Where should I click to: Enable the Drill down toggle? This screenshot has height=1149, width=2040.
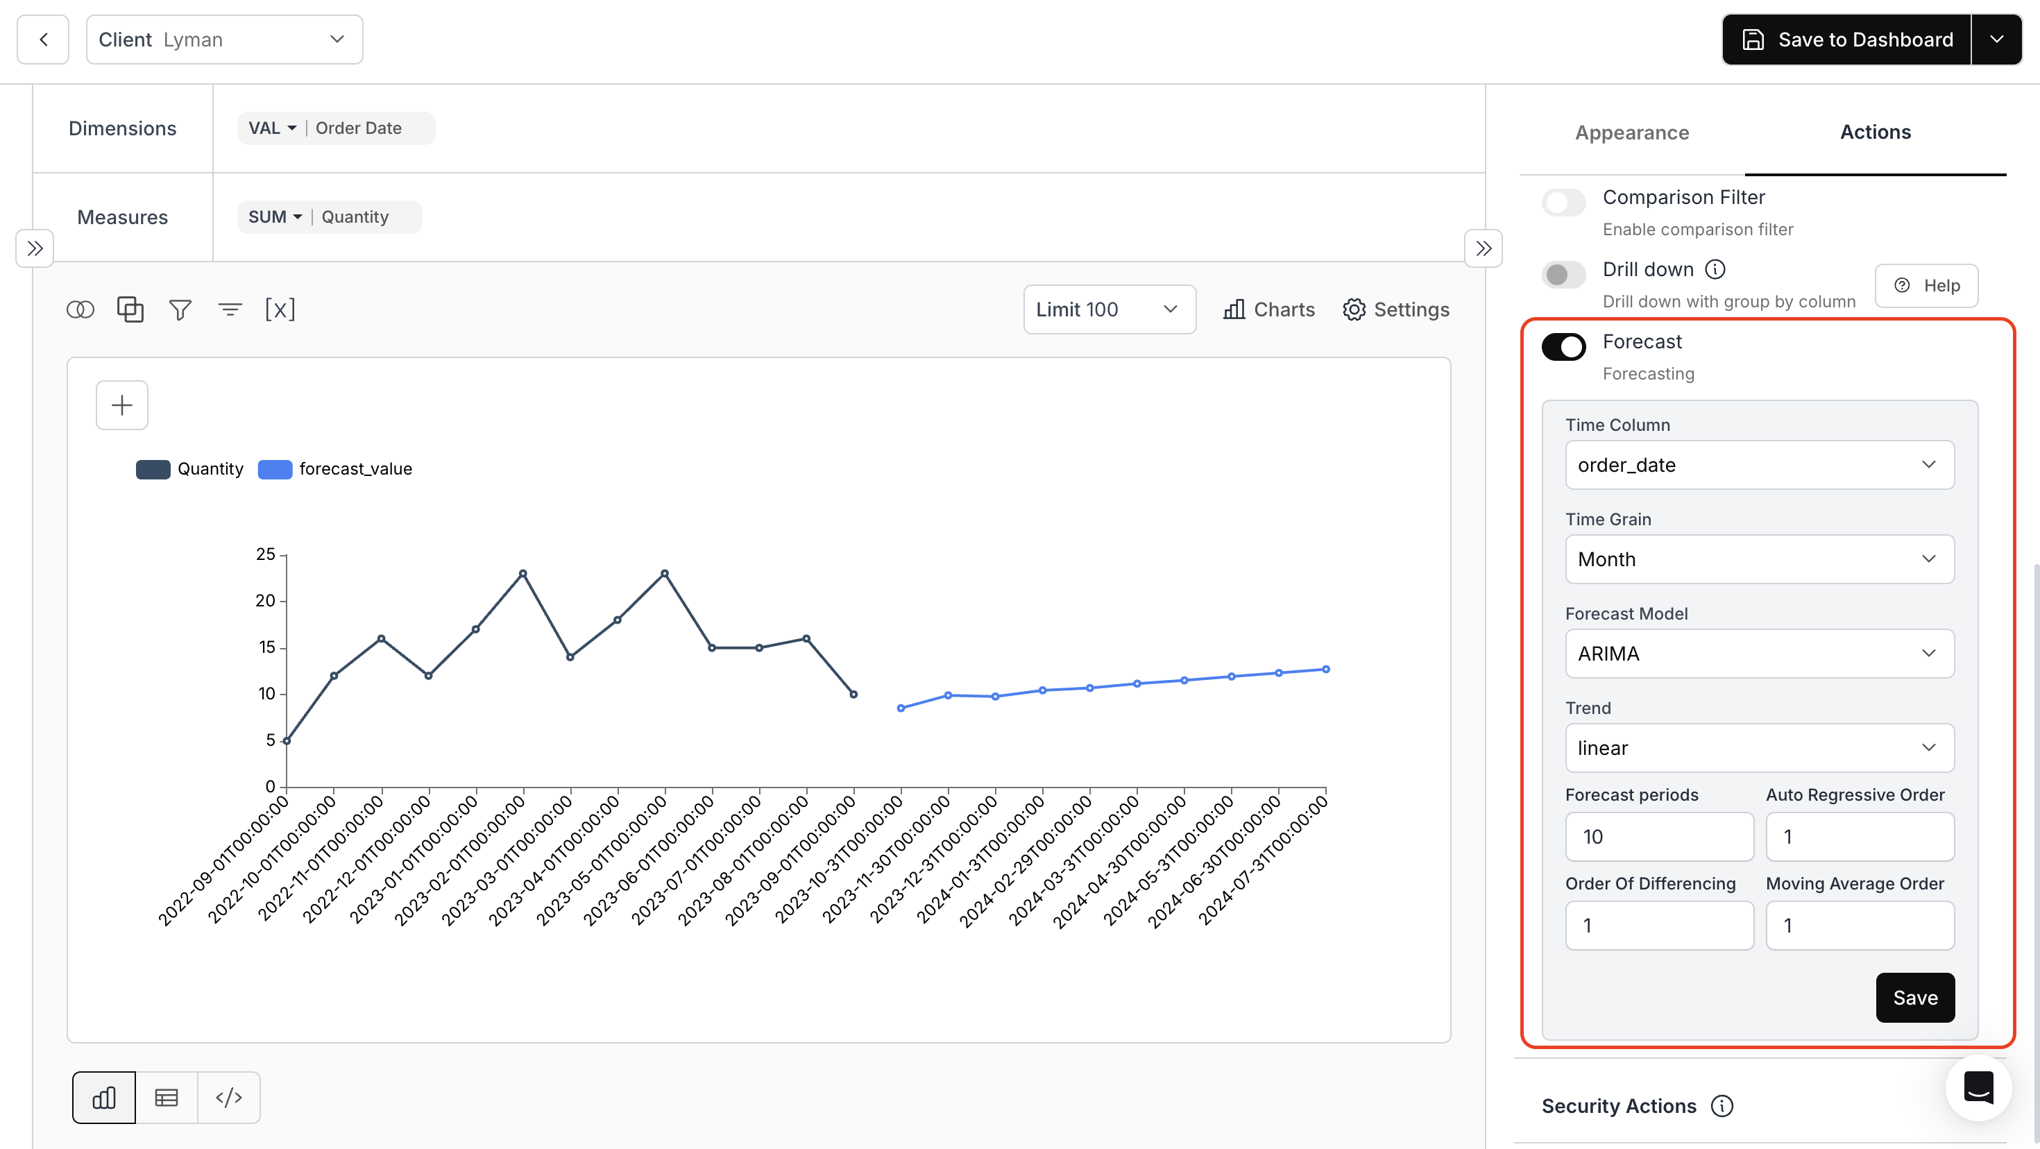tap(1563, 275)
